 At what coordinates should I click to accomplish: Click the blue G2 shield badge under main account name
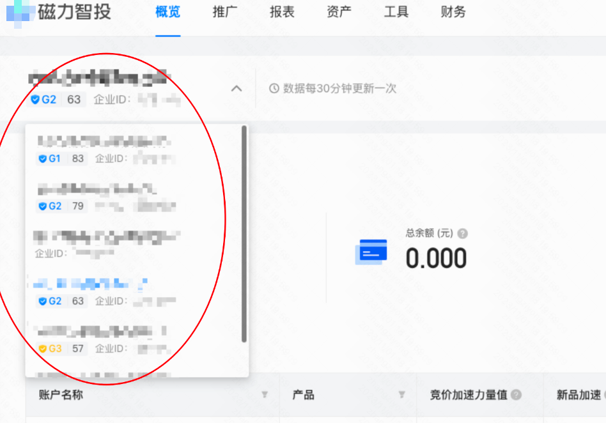pos(36,99)
